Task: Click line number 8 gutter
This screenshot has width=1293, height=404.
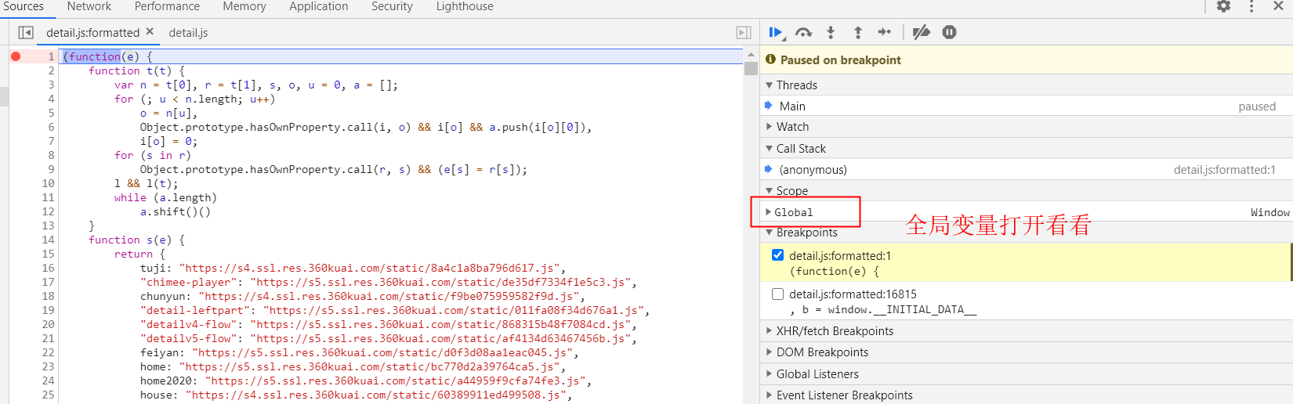Action: coord(51,155)
